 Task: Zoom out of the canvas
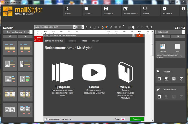tap(147, 27)
